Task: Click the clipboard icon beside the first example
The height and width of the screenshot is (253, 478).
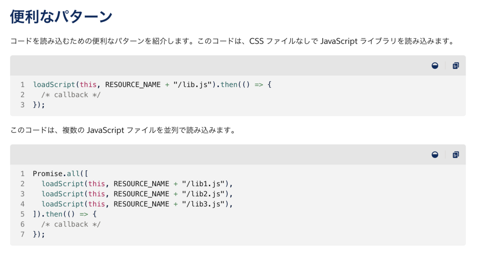Action: pyautogui.click(x=456, y=66)
